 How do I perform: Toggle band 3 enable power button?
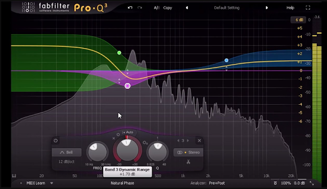click(x=56, y=140)
